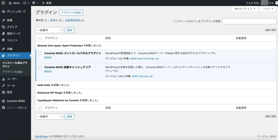Image resolution: width=278 pixels, height=140 pixels.
Task: Click the home icon next to demo
Action: point(10,3)
